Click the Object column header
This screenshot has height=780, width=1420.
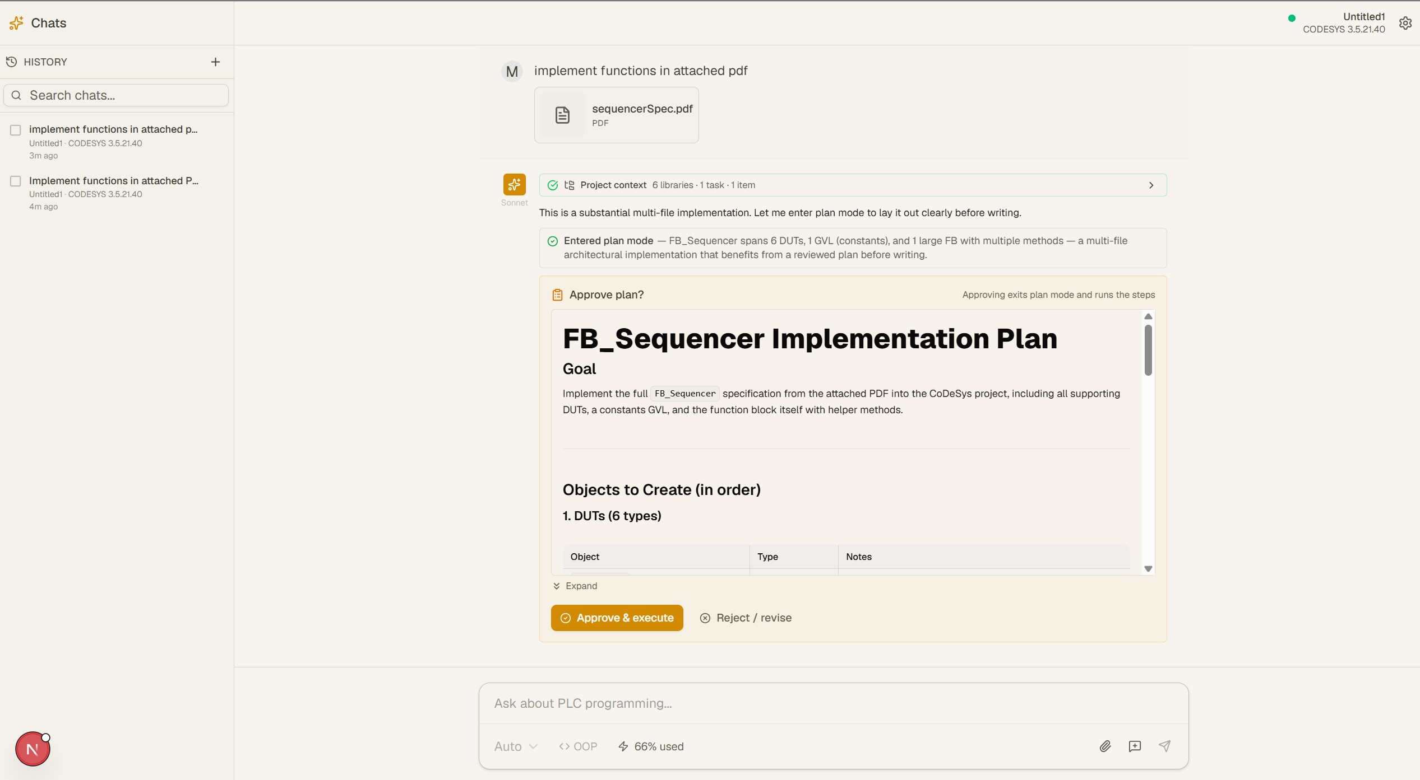click(585, 557)
